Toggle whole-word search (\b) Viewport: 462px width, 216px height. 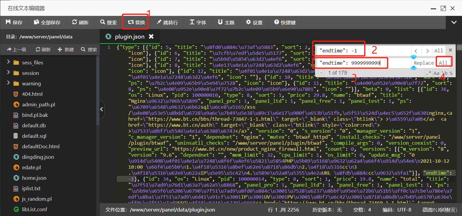[x=445, y=73]
